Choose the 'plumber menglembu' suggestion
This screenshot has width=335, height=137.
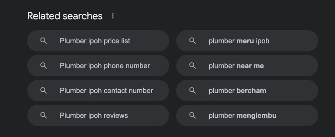coord(242,115)
